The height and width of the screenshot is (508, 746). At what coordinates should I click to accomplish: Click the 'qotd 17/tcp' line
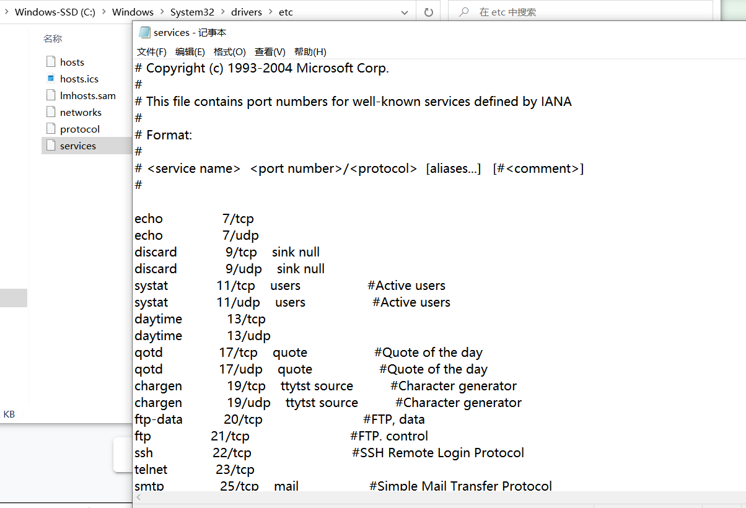[309, 353]
